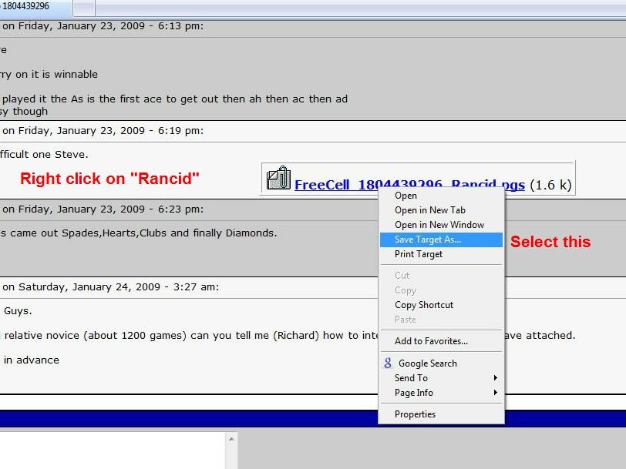The image size is (626, 469).
Task: Select 'Copy Shortcut' in the menu
Action: pyautogui.click(x=424, y=305)
